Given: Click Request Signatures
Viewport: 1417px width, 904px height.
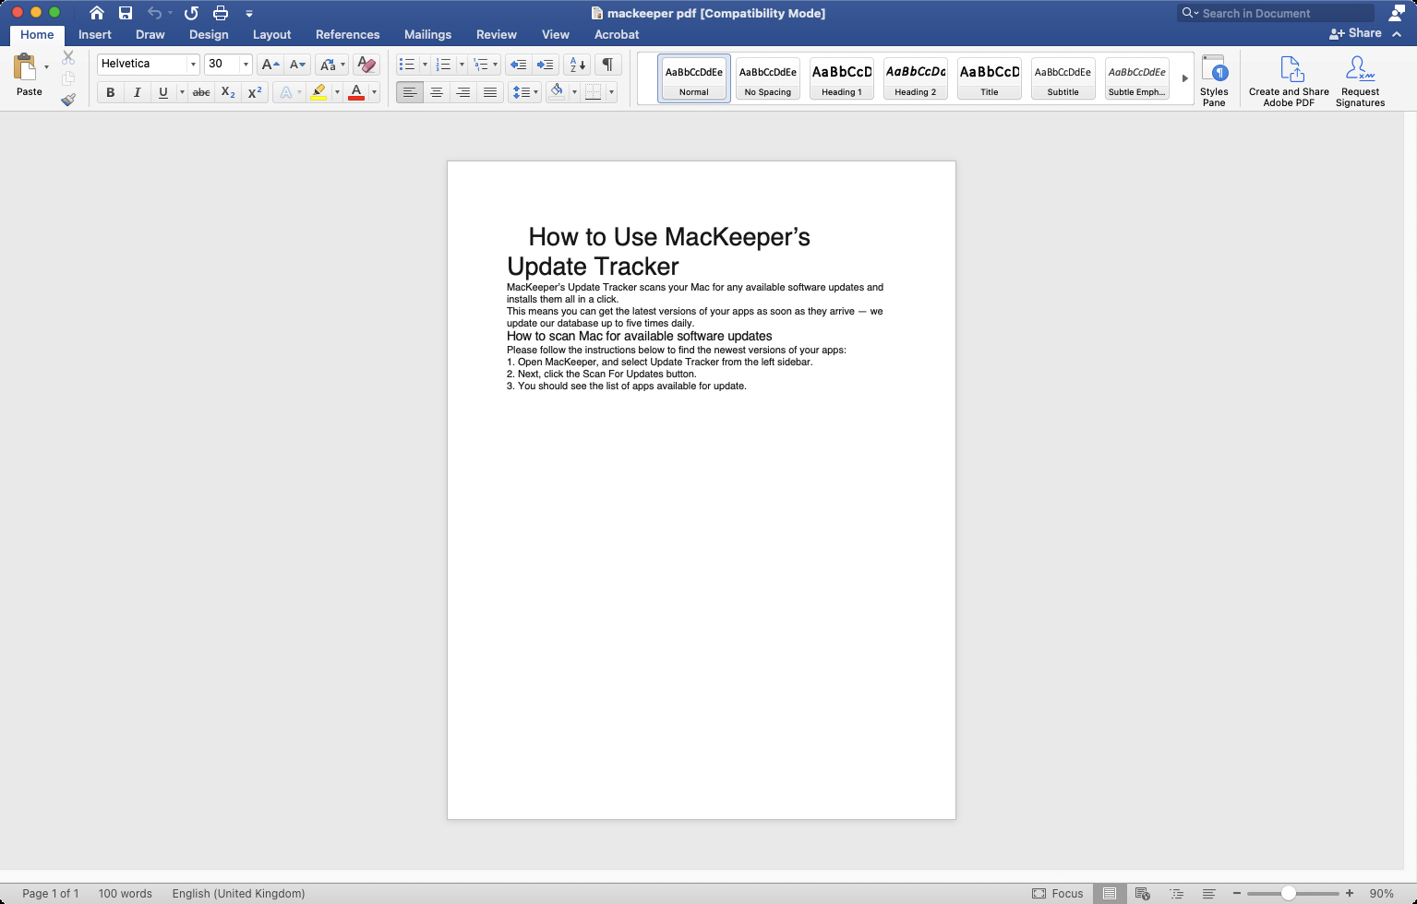Looking at the screenshot, I should (1361, 80).
